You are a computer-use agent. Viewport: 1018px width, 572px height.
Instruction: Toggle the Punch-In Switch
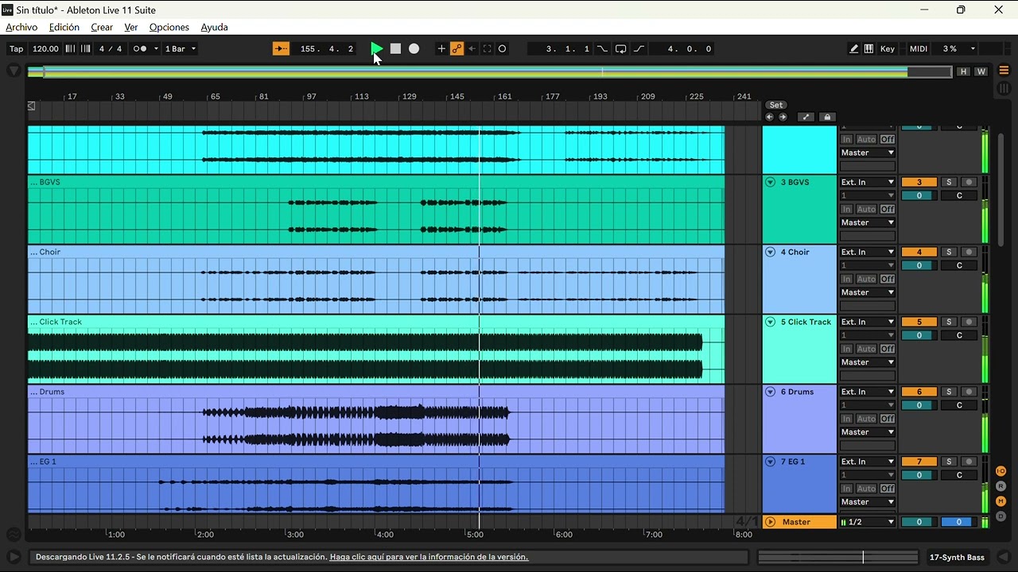click(x=602, y=48)
